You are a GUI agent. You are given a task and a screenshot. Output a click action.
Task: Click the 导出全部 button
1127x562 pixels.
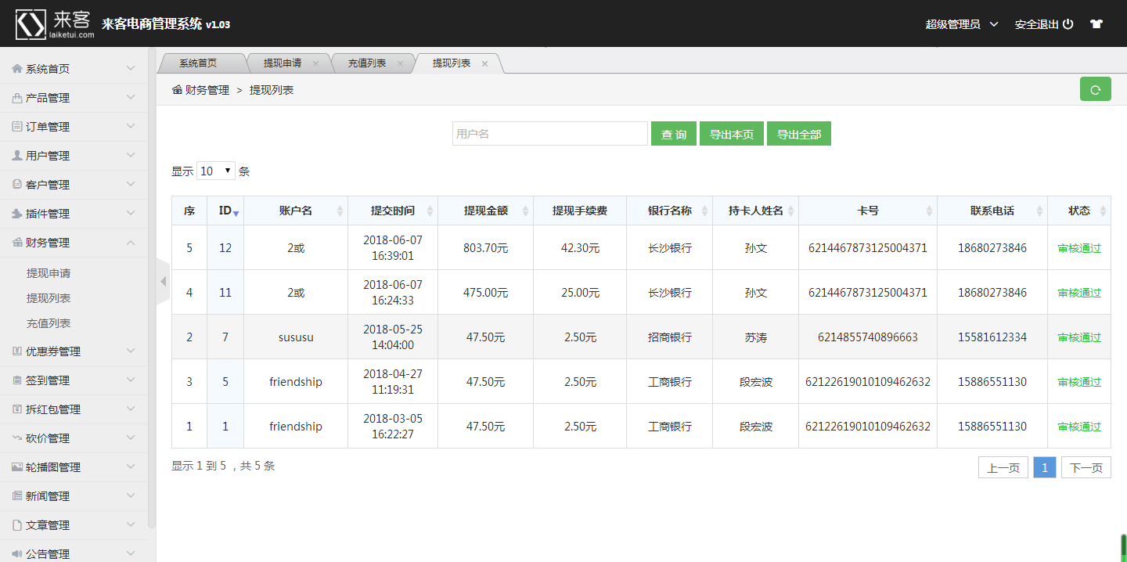799,134
